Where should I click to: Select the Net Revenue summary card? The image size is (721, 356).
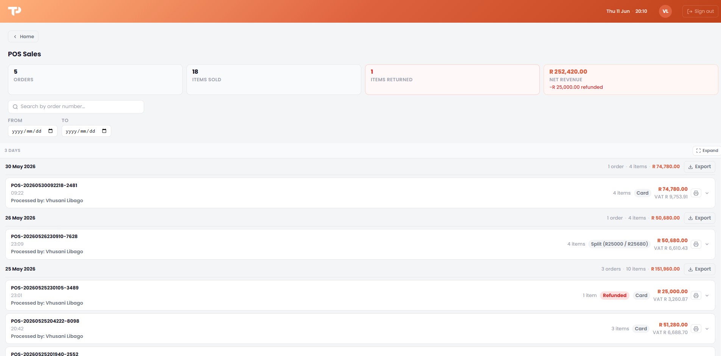coord(631,79)
